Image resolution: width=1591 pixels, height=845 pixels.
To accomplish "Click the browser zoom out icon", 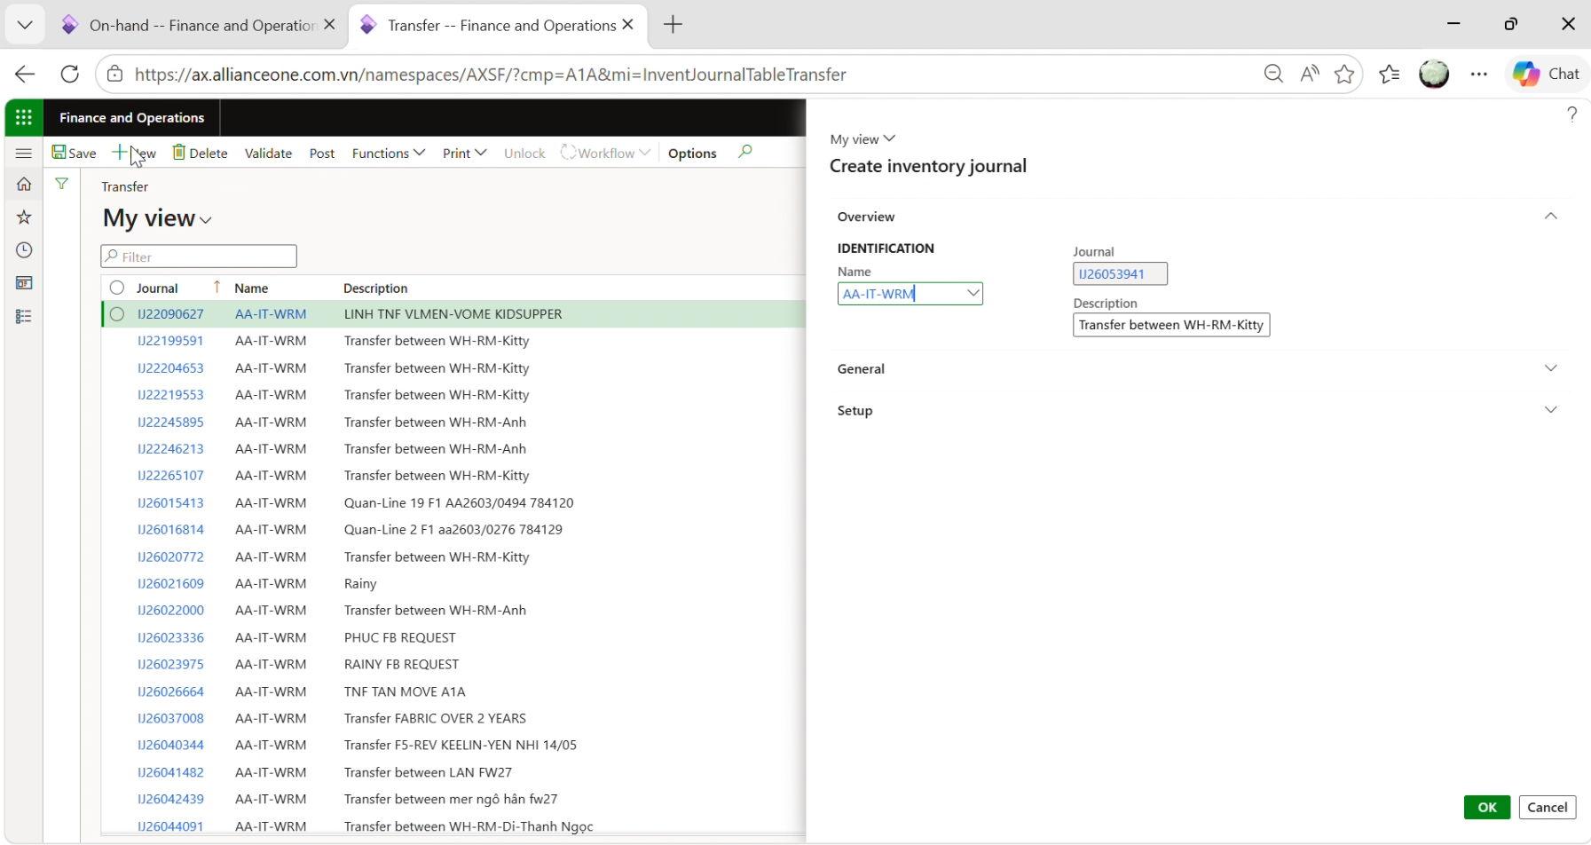I will [x=1273, y=75].
